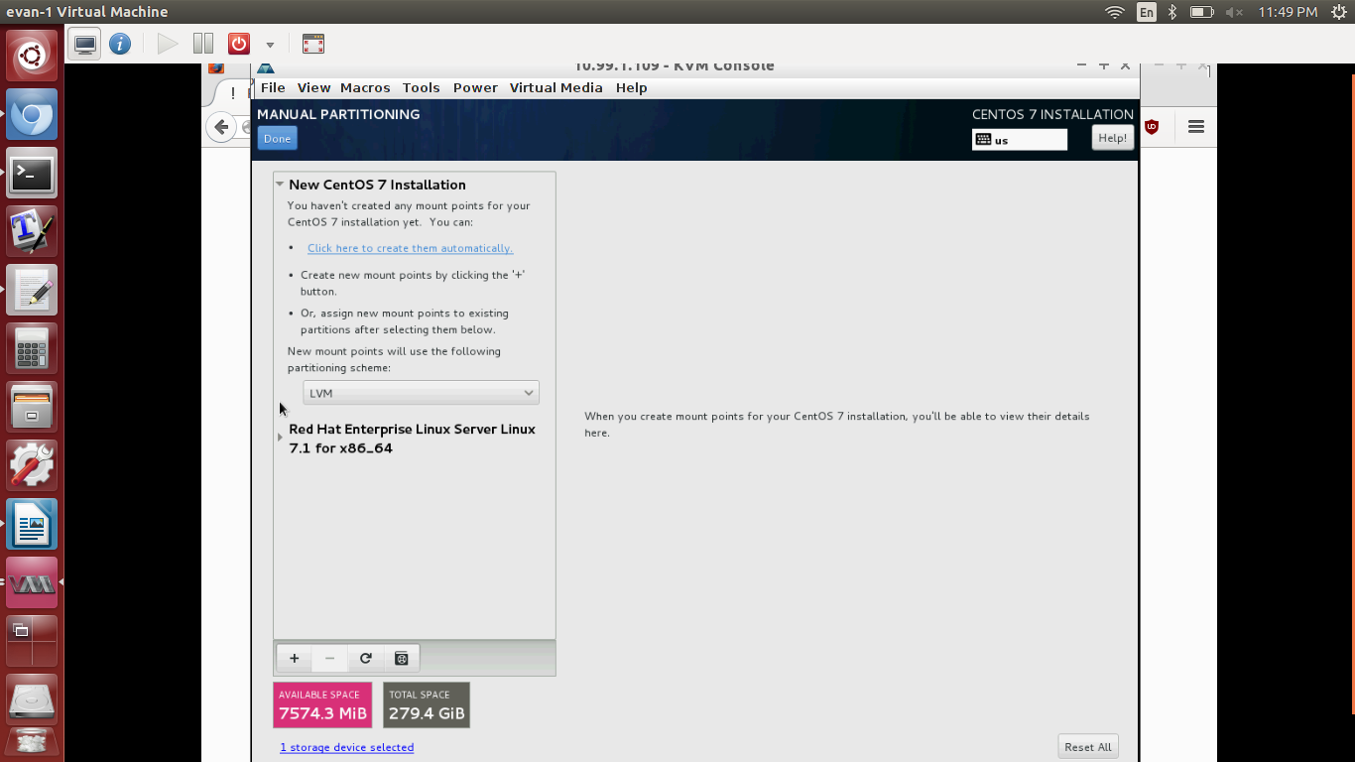Collapse New CentOS 7 Installation section

(280, 185)
